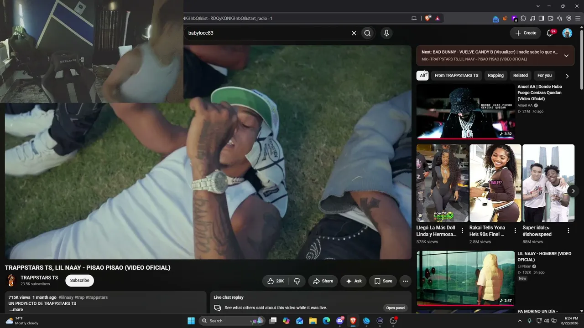
Task: Click the Anuel AA channel name
Action: click(x=525, y=105)
